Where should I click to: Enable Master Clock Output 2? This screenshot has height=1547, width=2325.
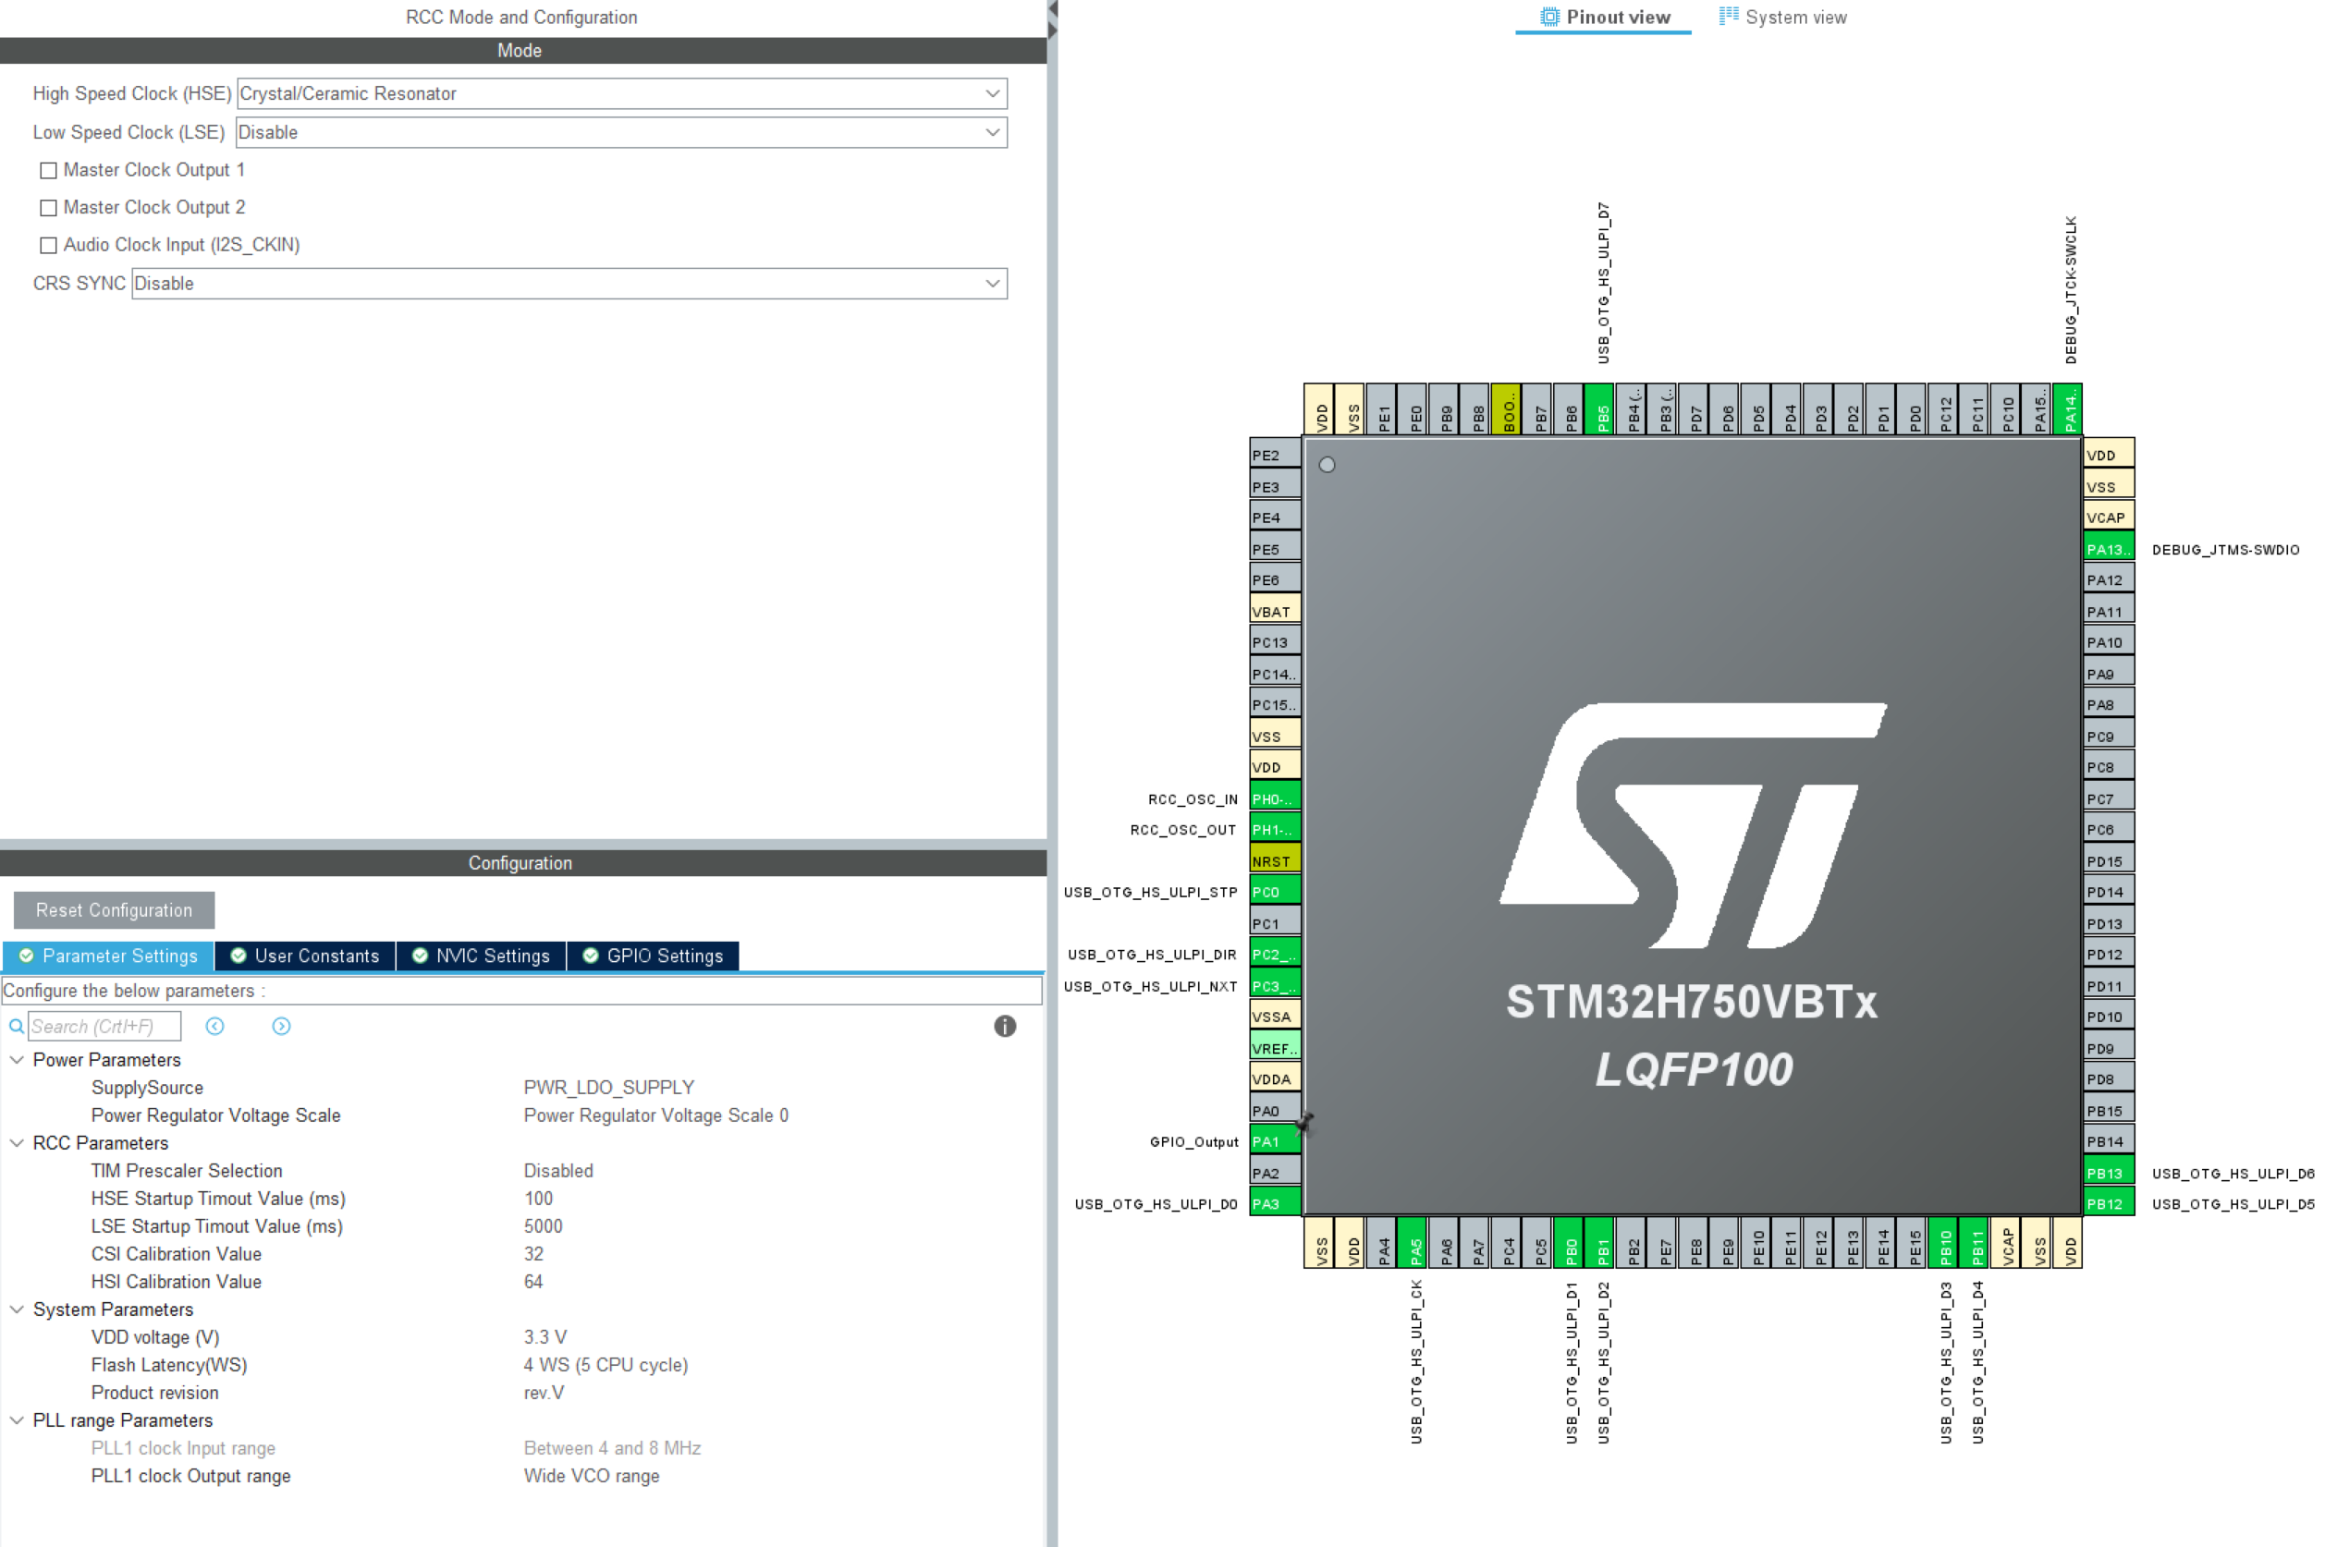click(47, 207)
